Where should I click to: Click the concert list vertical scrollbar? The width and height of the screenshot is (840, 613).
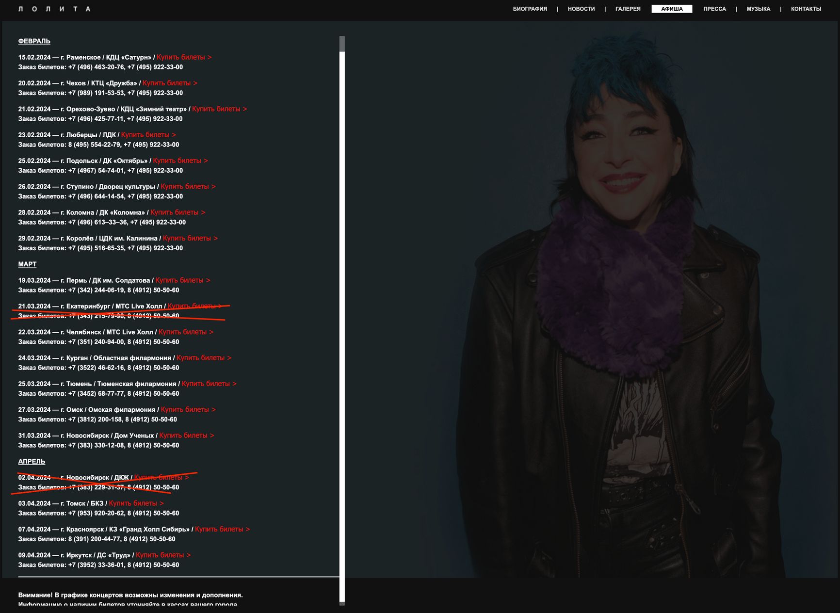tap(342, 320)
